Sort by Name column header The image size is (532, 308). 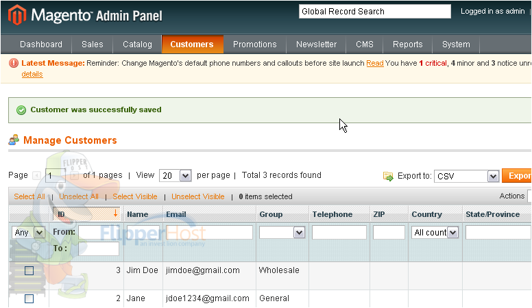click(x=137, y=214)
